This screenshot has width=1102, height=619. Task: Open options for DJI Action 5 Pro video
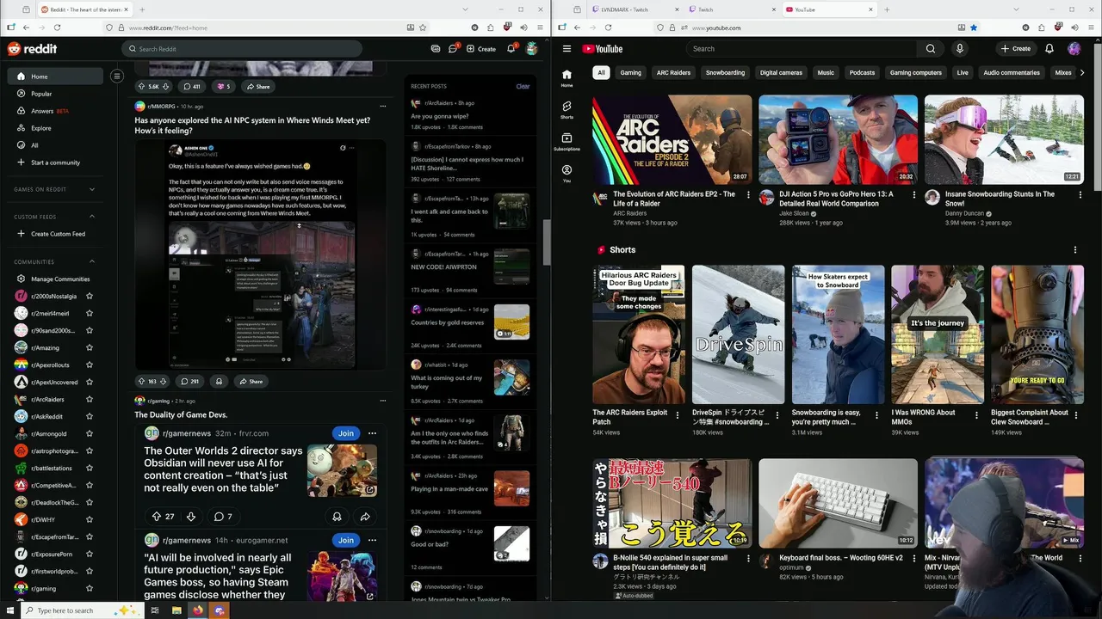click(913, 195)
